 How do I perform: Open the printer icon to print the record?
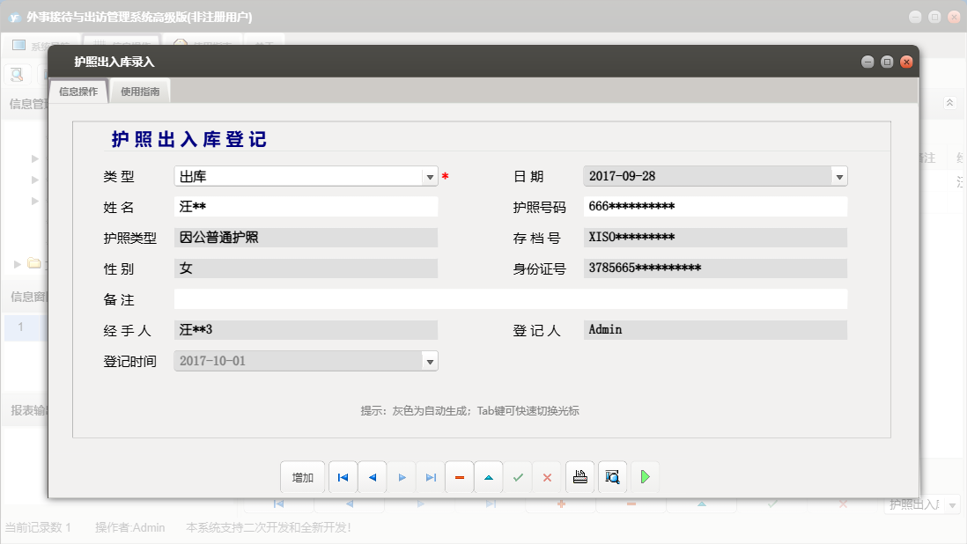(581, 476)
